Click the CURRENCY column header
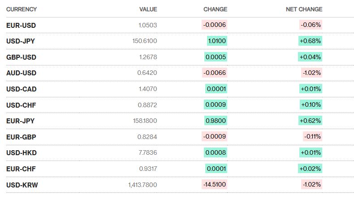This screenshot has height=200, width=354. [22, 9]
